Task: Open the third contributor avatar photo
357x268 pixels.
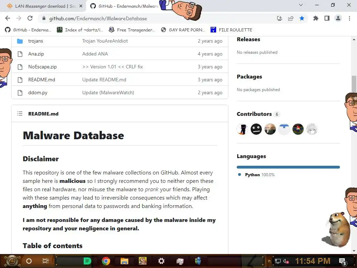Action: (x=270, y=129)
